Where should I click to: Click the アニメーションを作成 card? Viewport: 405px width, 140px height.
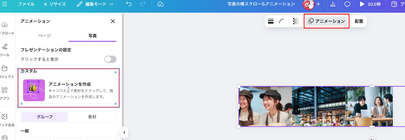coord(68,90)
